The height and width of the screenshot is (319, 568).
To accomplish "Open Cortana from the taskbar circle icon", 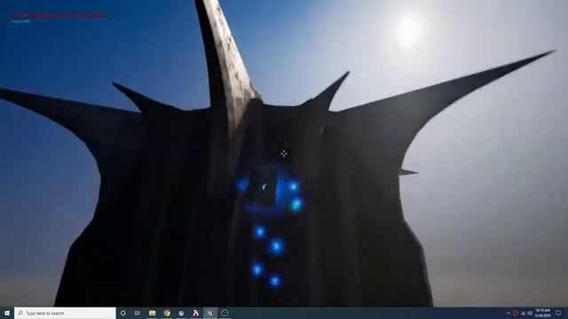I will tap(122, 313).
